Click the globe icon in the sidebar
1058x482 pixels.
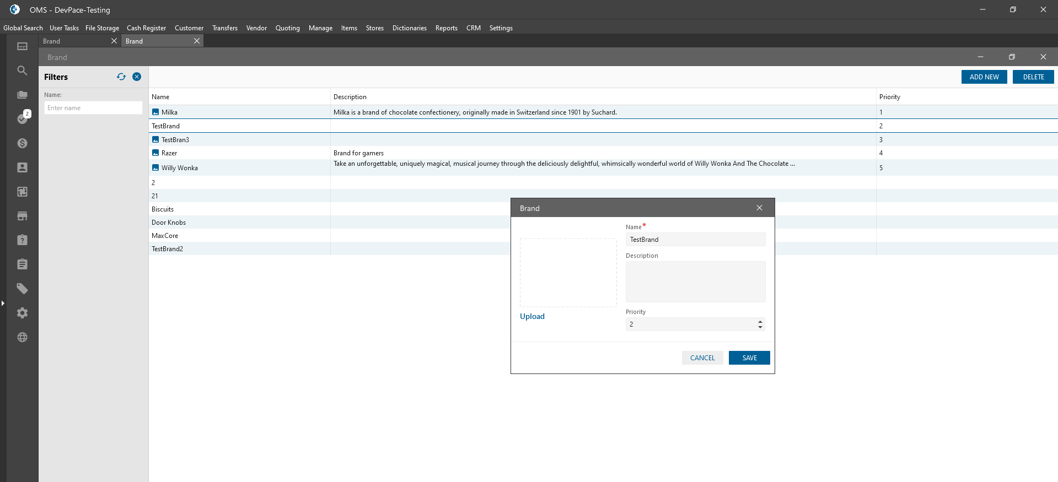pyautogui.click(x=22, y=337)
